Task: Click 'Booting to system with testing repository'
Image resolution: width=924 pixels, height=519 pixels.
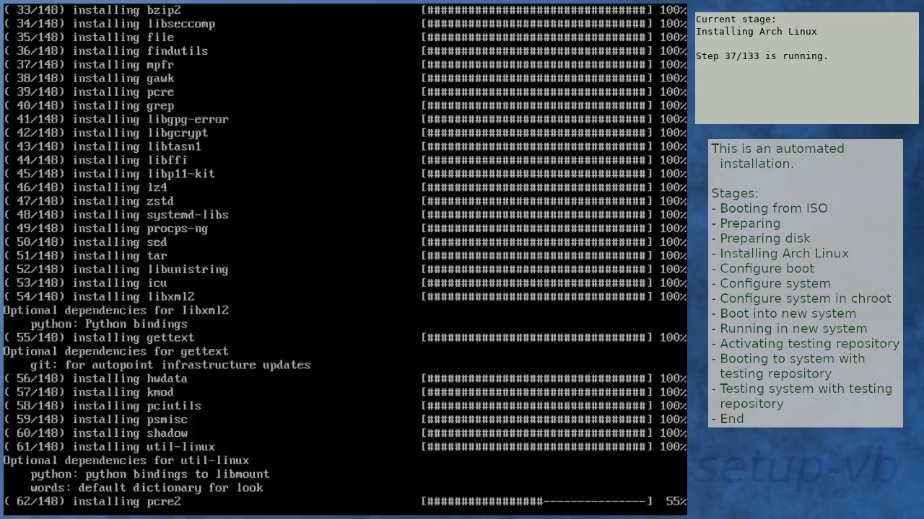Action: click(x=792, y=366)
